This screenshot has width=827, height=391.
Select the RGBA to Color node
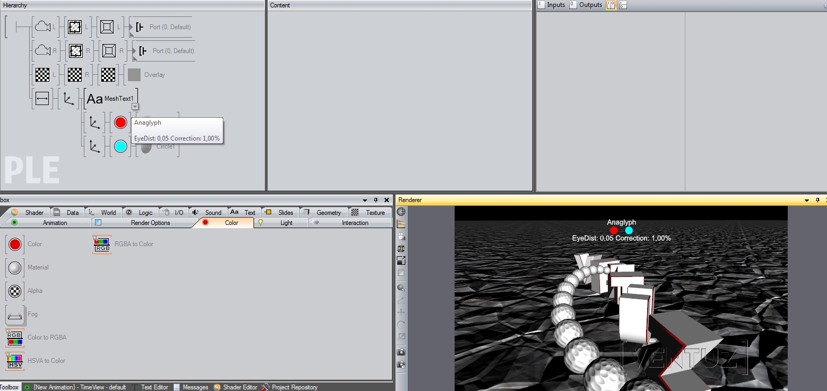[x=102, y=245]
